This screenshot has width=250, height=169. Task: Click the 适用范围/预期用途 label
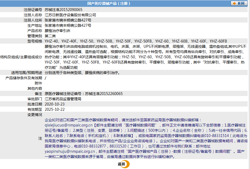27,73
